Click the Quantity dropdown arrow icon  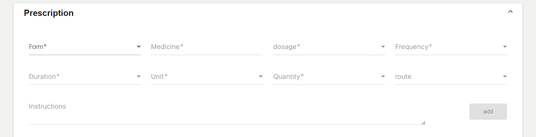pyautogui.click(x=383, y=77)
